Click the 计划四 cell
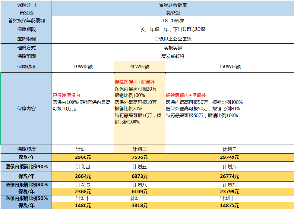 coord(83,167)
